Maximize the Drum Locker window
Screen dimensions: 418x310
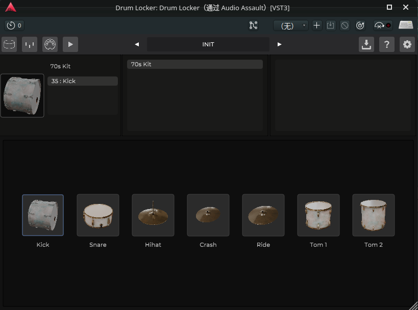click(389, 7)
